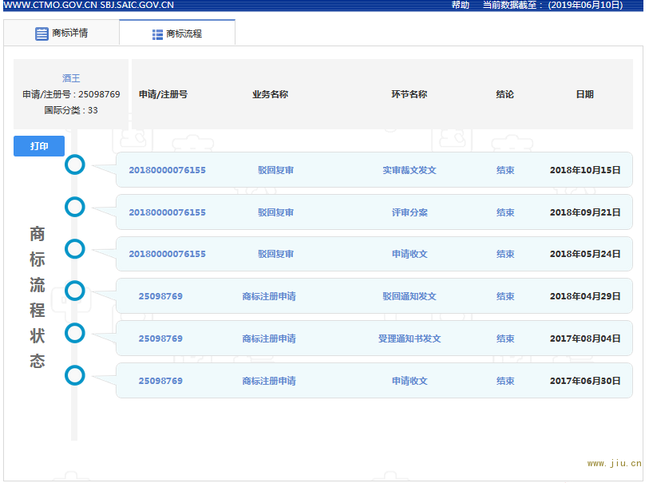Click the 国际分类：33 text
The image size is (649, 483).
click(71, 110)
